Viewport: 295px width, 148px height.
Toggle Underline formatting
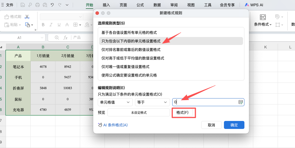point(59,25)
